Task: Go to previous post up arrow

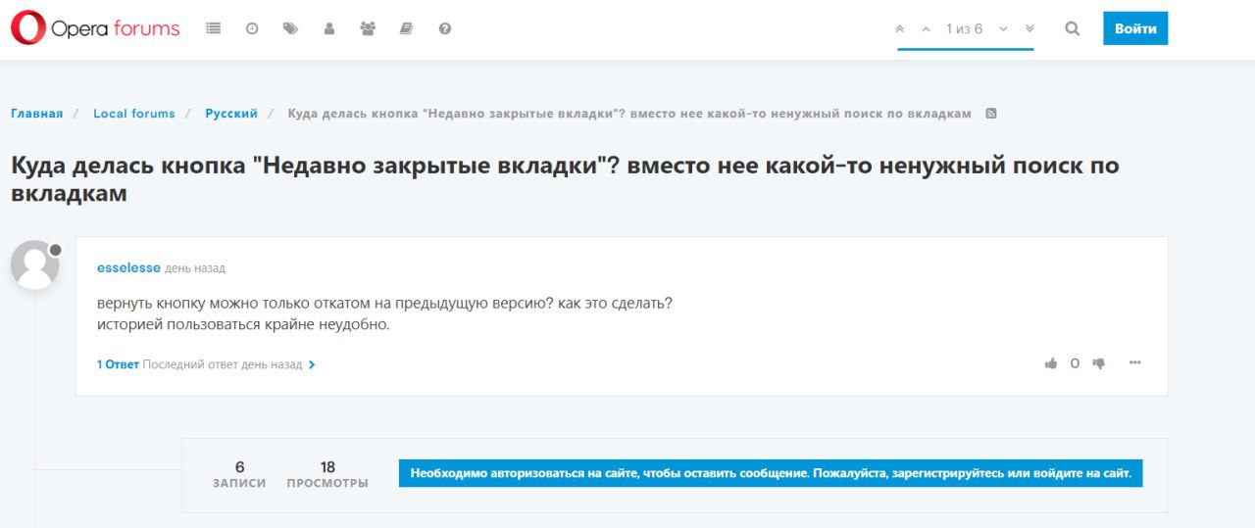Action: (926, 29)
